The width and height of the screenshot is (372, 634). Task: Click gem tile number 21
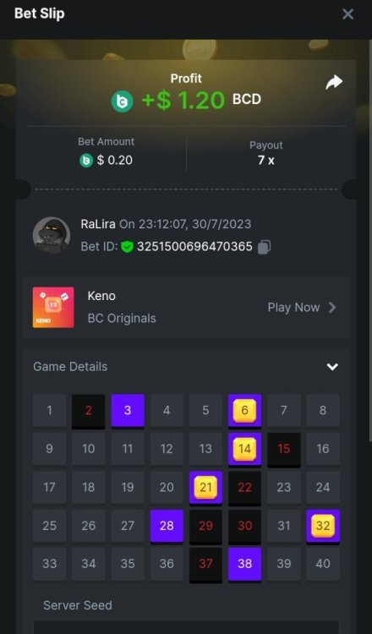click(x=205, y=487)
